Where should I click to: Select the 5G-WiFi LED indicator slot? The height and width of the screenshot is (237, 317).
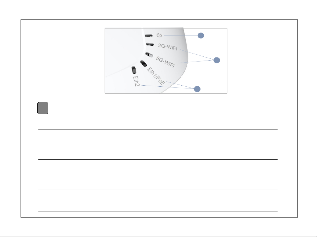click(x=149, y=54)
